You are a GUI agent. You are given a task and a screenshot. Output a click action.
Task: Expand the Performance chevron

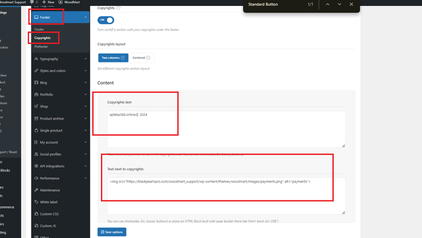click(x=86, y=178)
